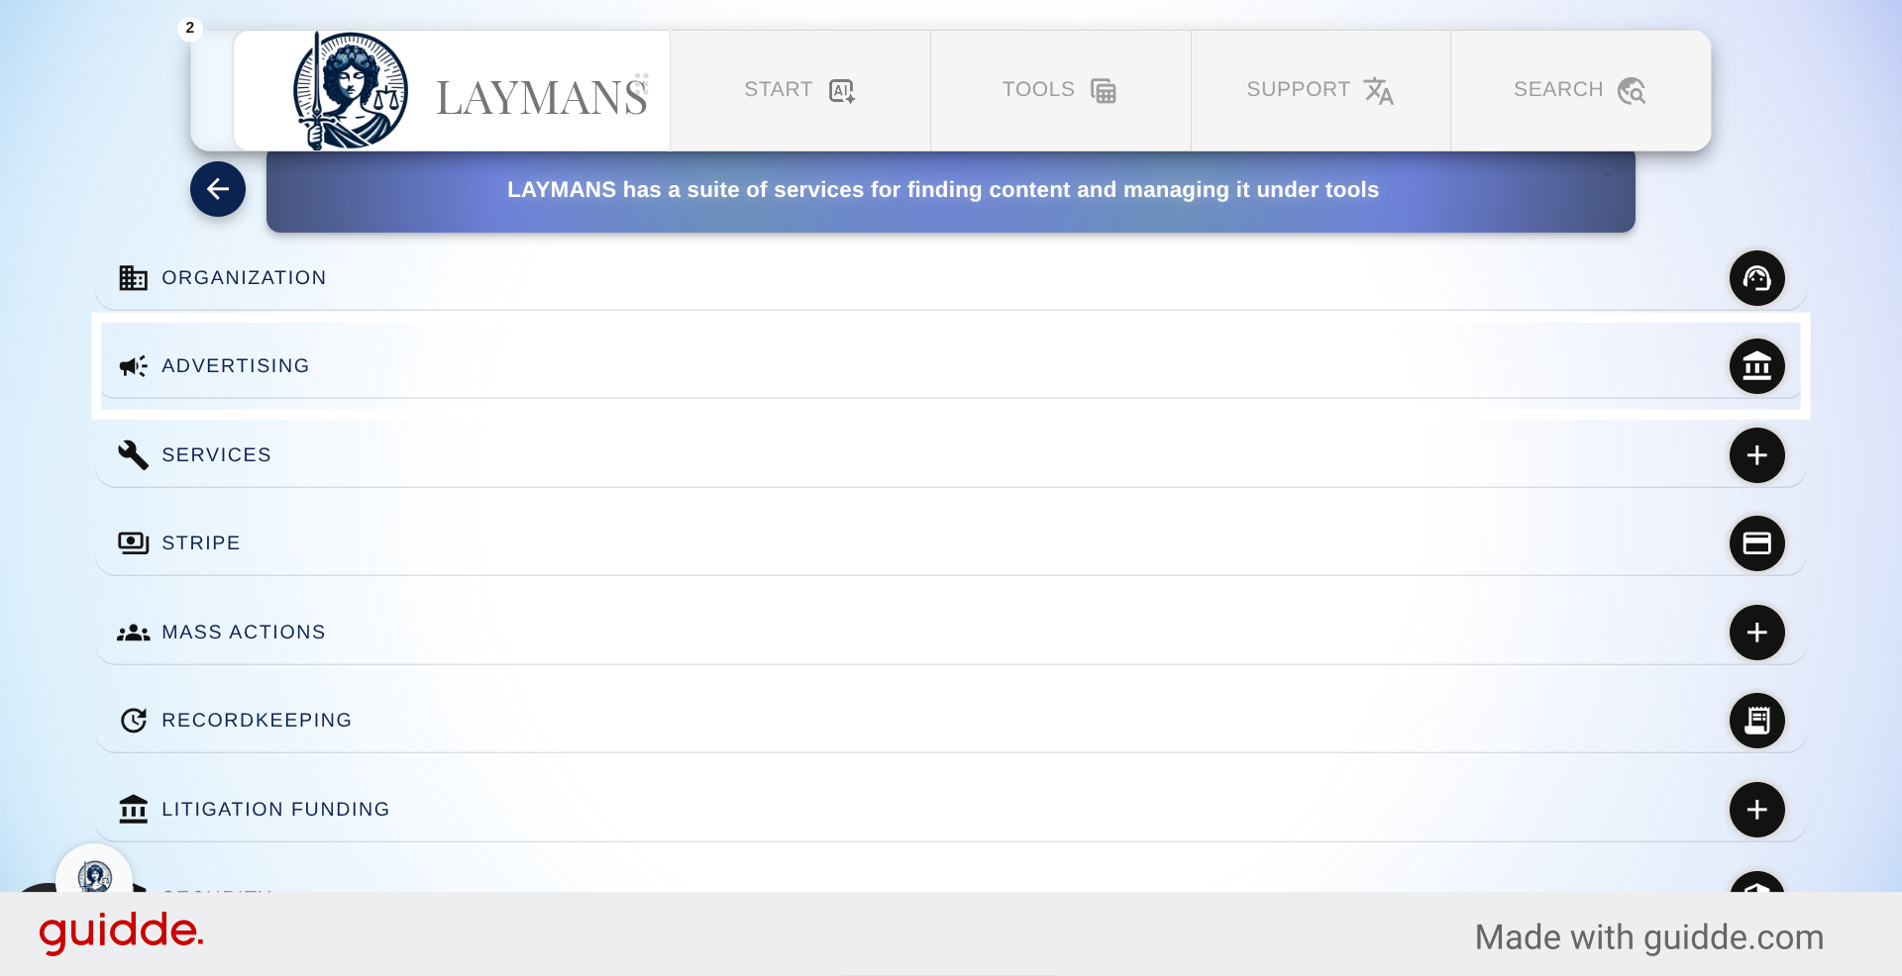Click the circular card icon beside STRIPE
Screen dimensions: 1902x976
(1757, 542)
